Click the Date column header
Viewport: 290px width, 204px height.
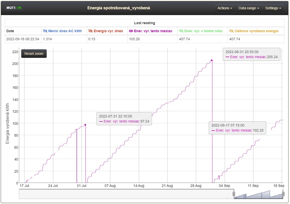tap(10, 31)
